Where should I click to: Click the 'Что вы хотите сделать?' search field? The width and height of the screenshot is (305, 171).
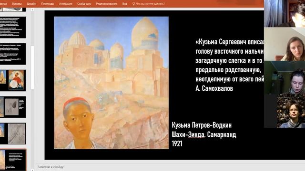tap(150, 4)
